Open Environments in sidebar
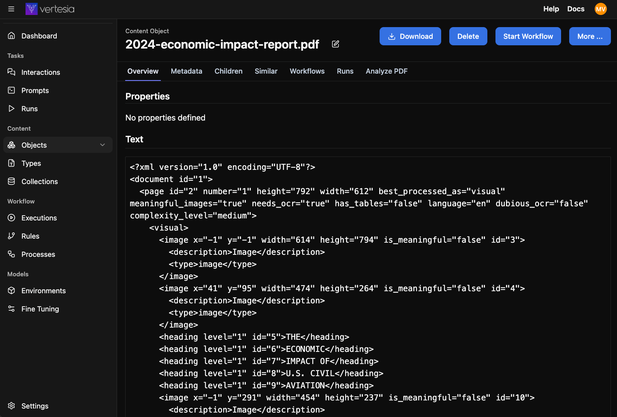 (x=58, y=290)
